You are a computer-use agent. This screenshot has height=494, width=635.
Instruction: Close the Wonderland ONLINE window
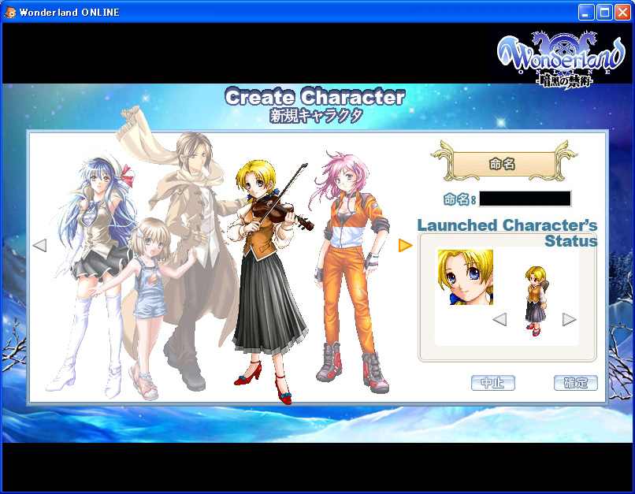(x=623, y=13)
